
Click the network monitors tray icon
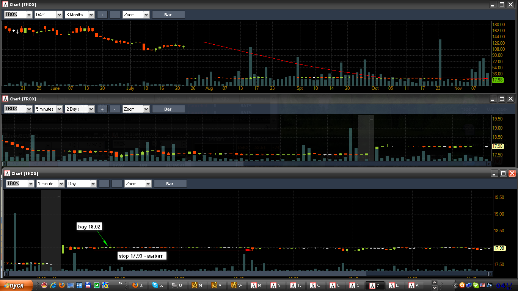click(469, 285)
